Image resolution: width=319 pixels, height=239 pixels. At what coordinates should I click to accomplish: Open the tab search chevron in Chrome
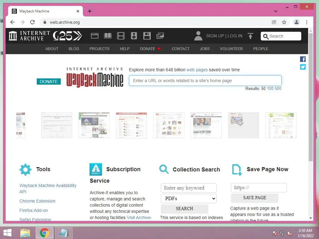[275, 11]
